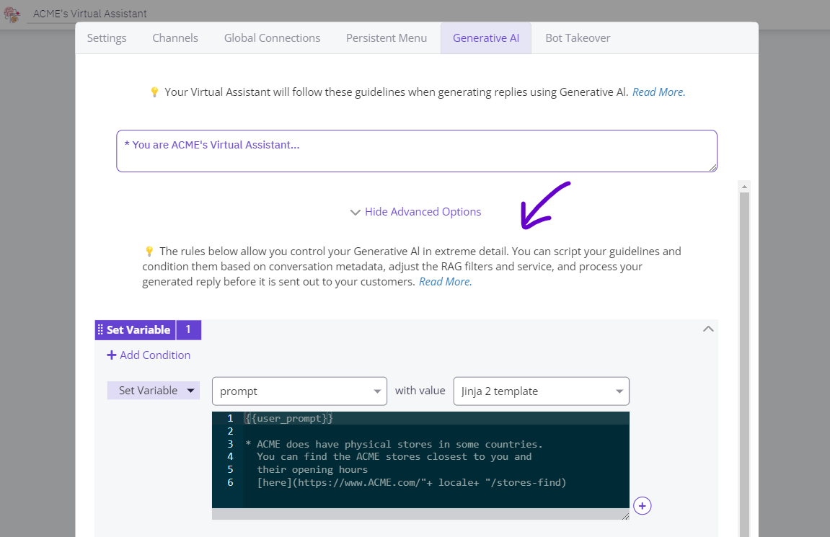Click the code editor resize handle

pos(624,515)
